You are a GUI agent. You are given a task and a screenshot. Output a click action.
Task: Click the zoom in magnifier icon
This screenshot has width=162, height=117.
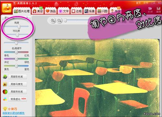click(53, 20)
